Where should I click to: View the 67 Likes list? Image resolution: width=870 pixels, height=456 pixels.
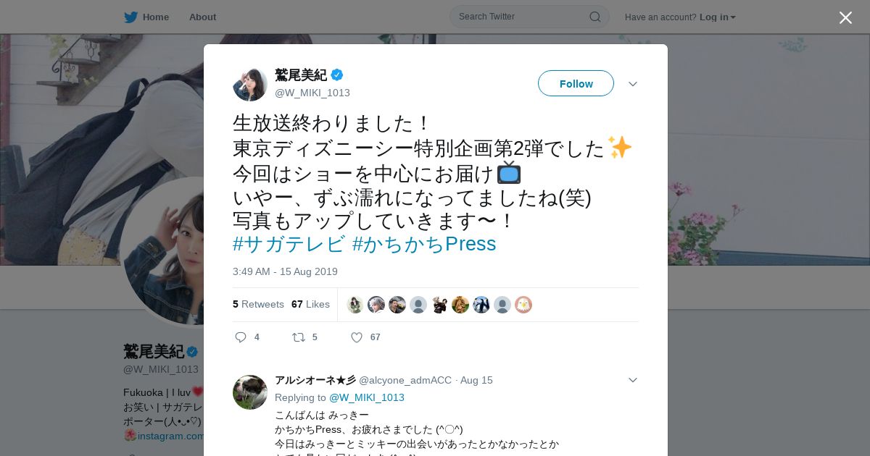click(x=310, y=304)
